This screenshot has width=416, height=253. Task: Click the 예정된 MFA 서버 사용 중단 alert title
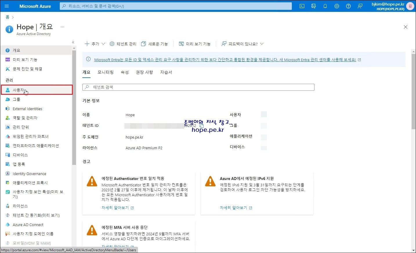tap(124, 227)
